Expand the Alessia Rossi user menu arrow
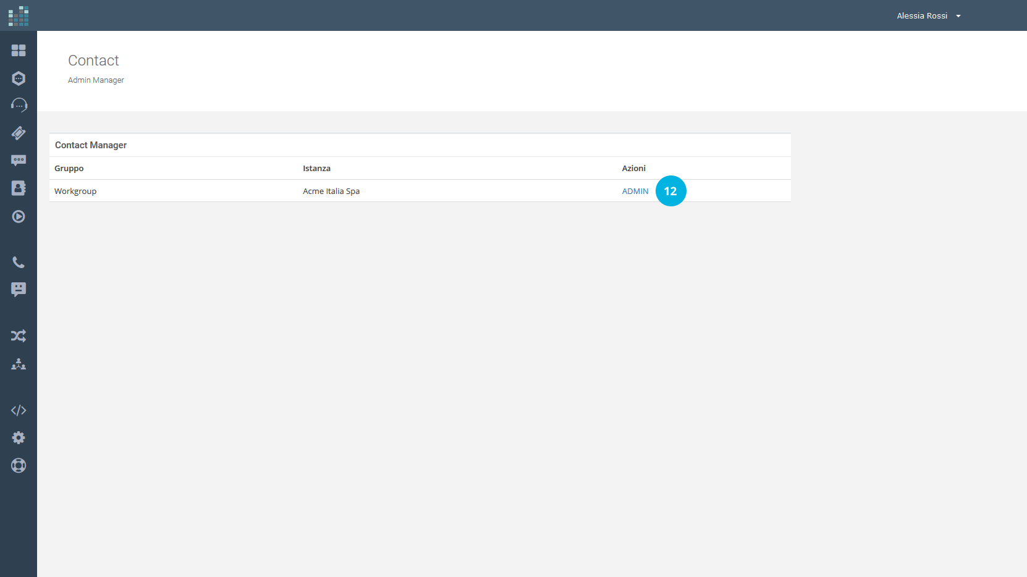This screenshot has width=1027, height=577. (x=958, y=16)
